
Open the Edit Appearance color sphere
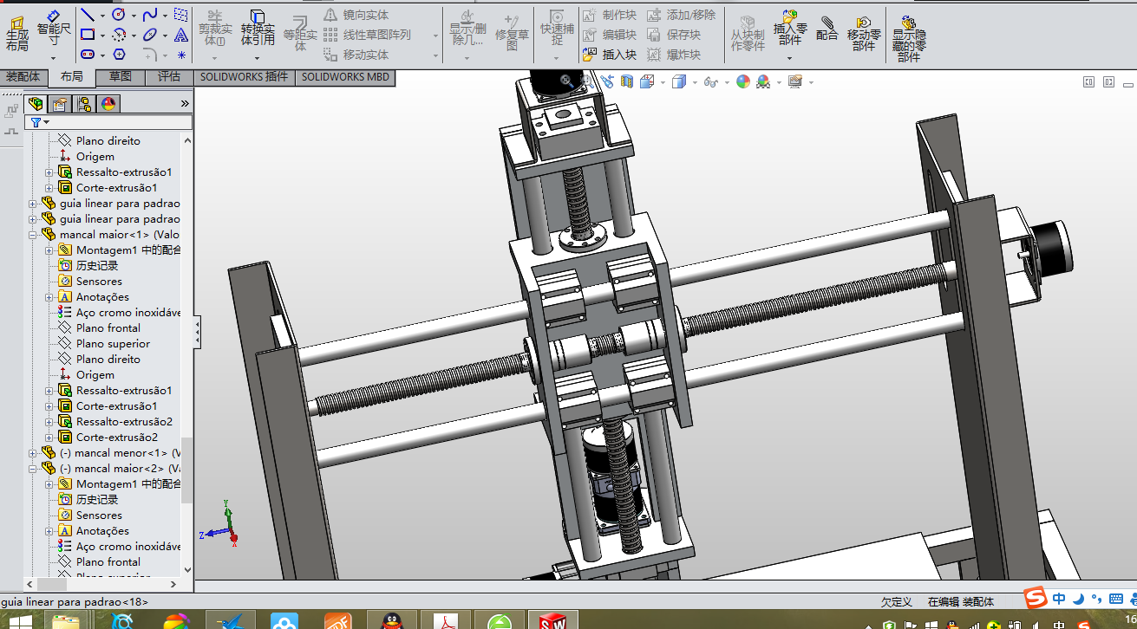[x=743, y=81]
